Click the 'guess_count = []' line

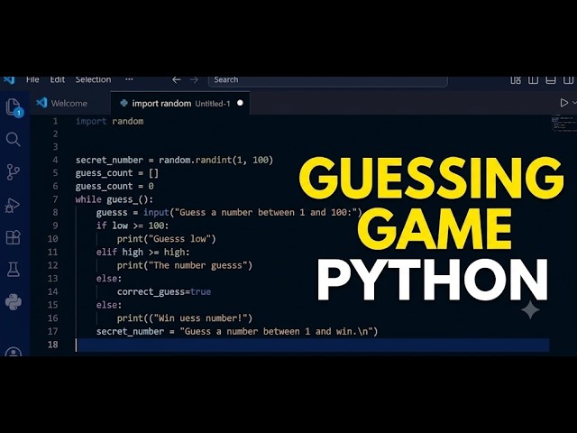(116, 173)
